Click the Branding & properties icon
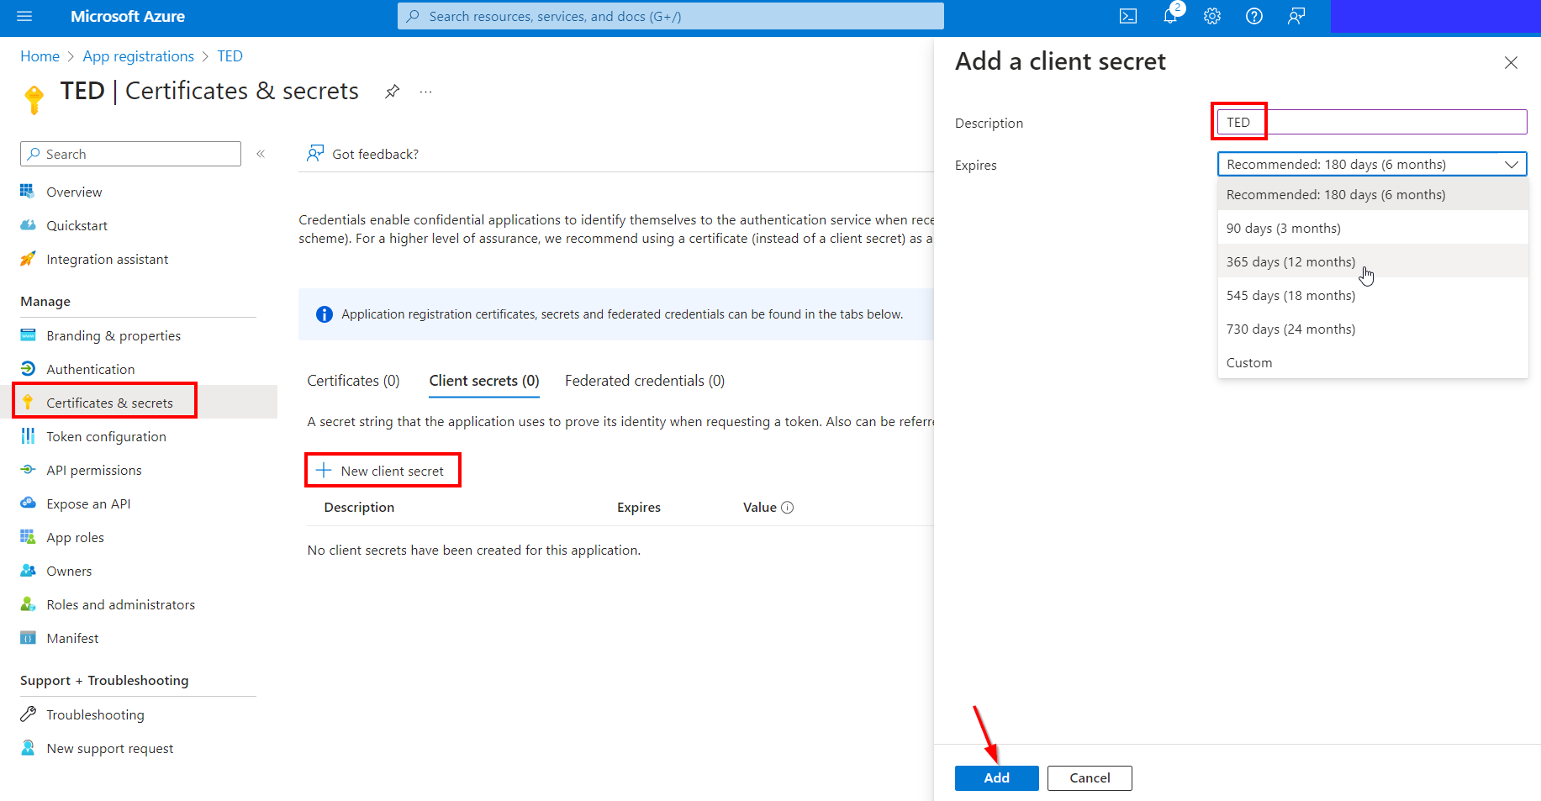 28,335
